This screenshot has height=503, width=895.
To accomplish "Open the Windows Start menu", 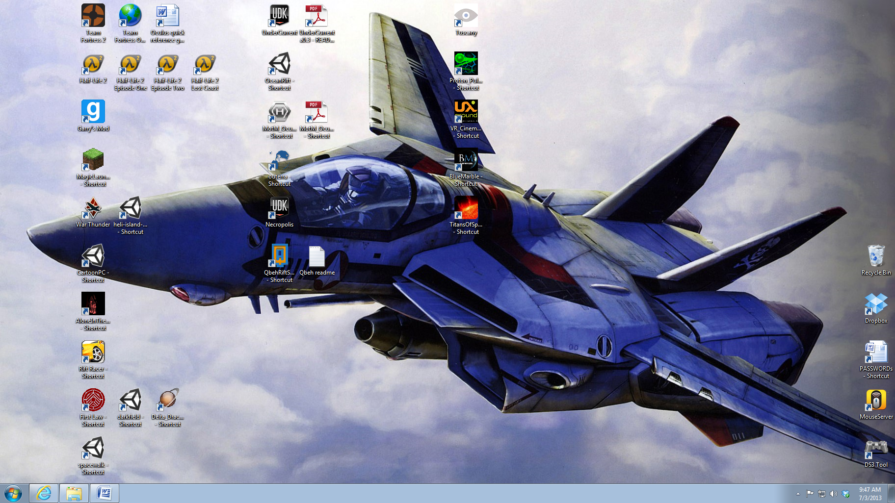I will (13, 493).
